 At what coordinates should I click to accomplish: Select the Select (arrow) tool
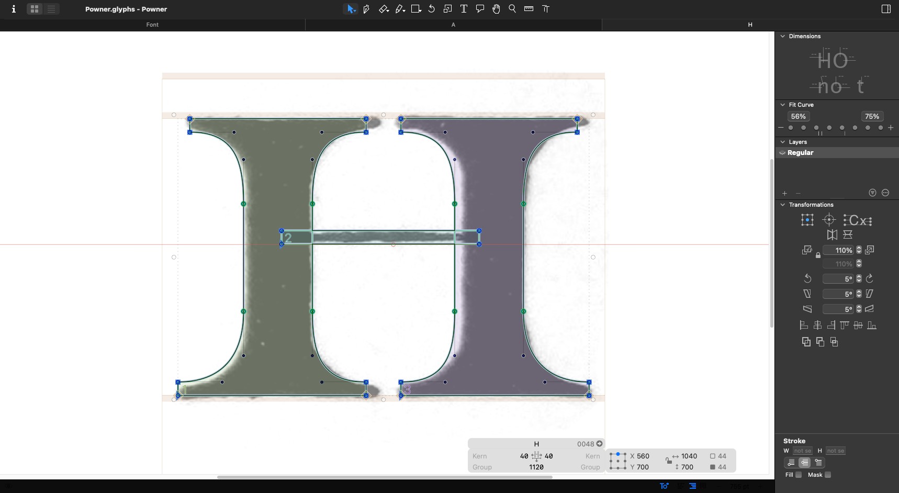click(351, 9)
